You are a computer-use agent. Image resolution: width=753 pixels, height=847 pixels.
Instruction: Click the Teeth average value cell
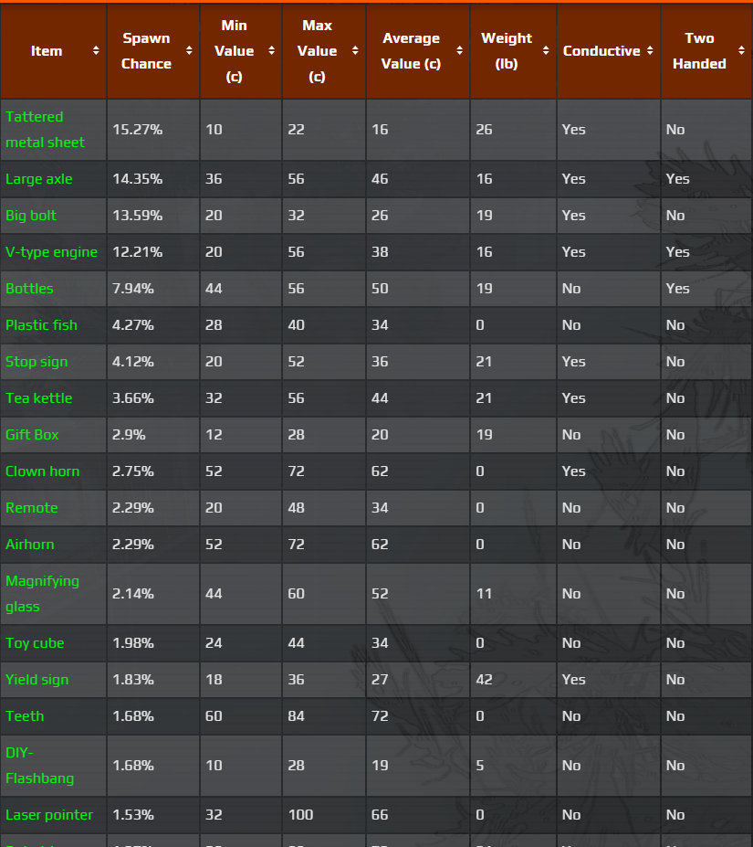click(380, 716)
